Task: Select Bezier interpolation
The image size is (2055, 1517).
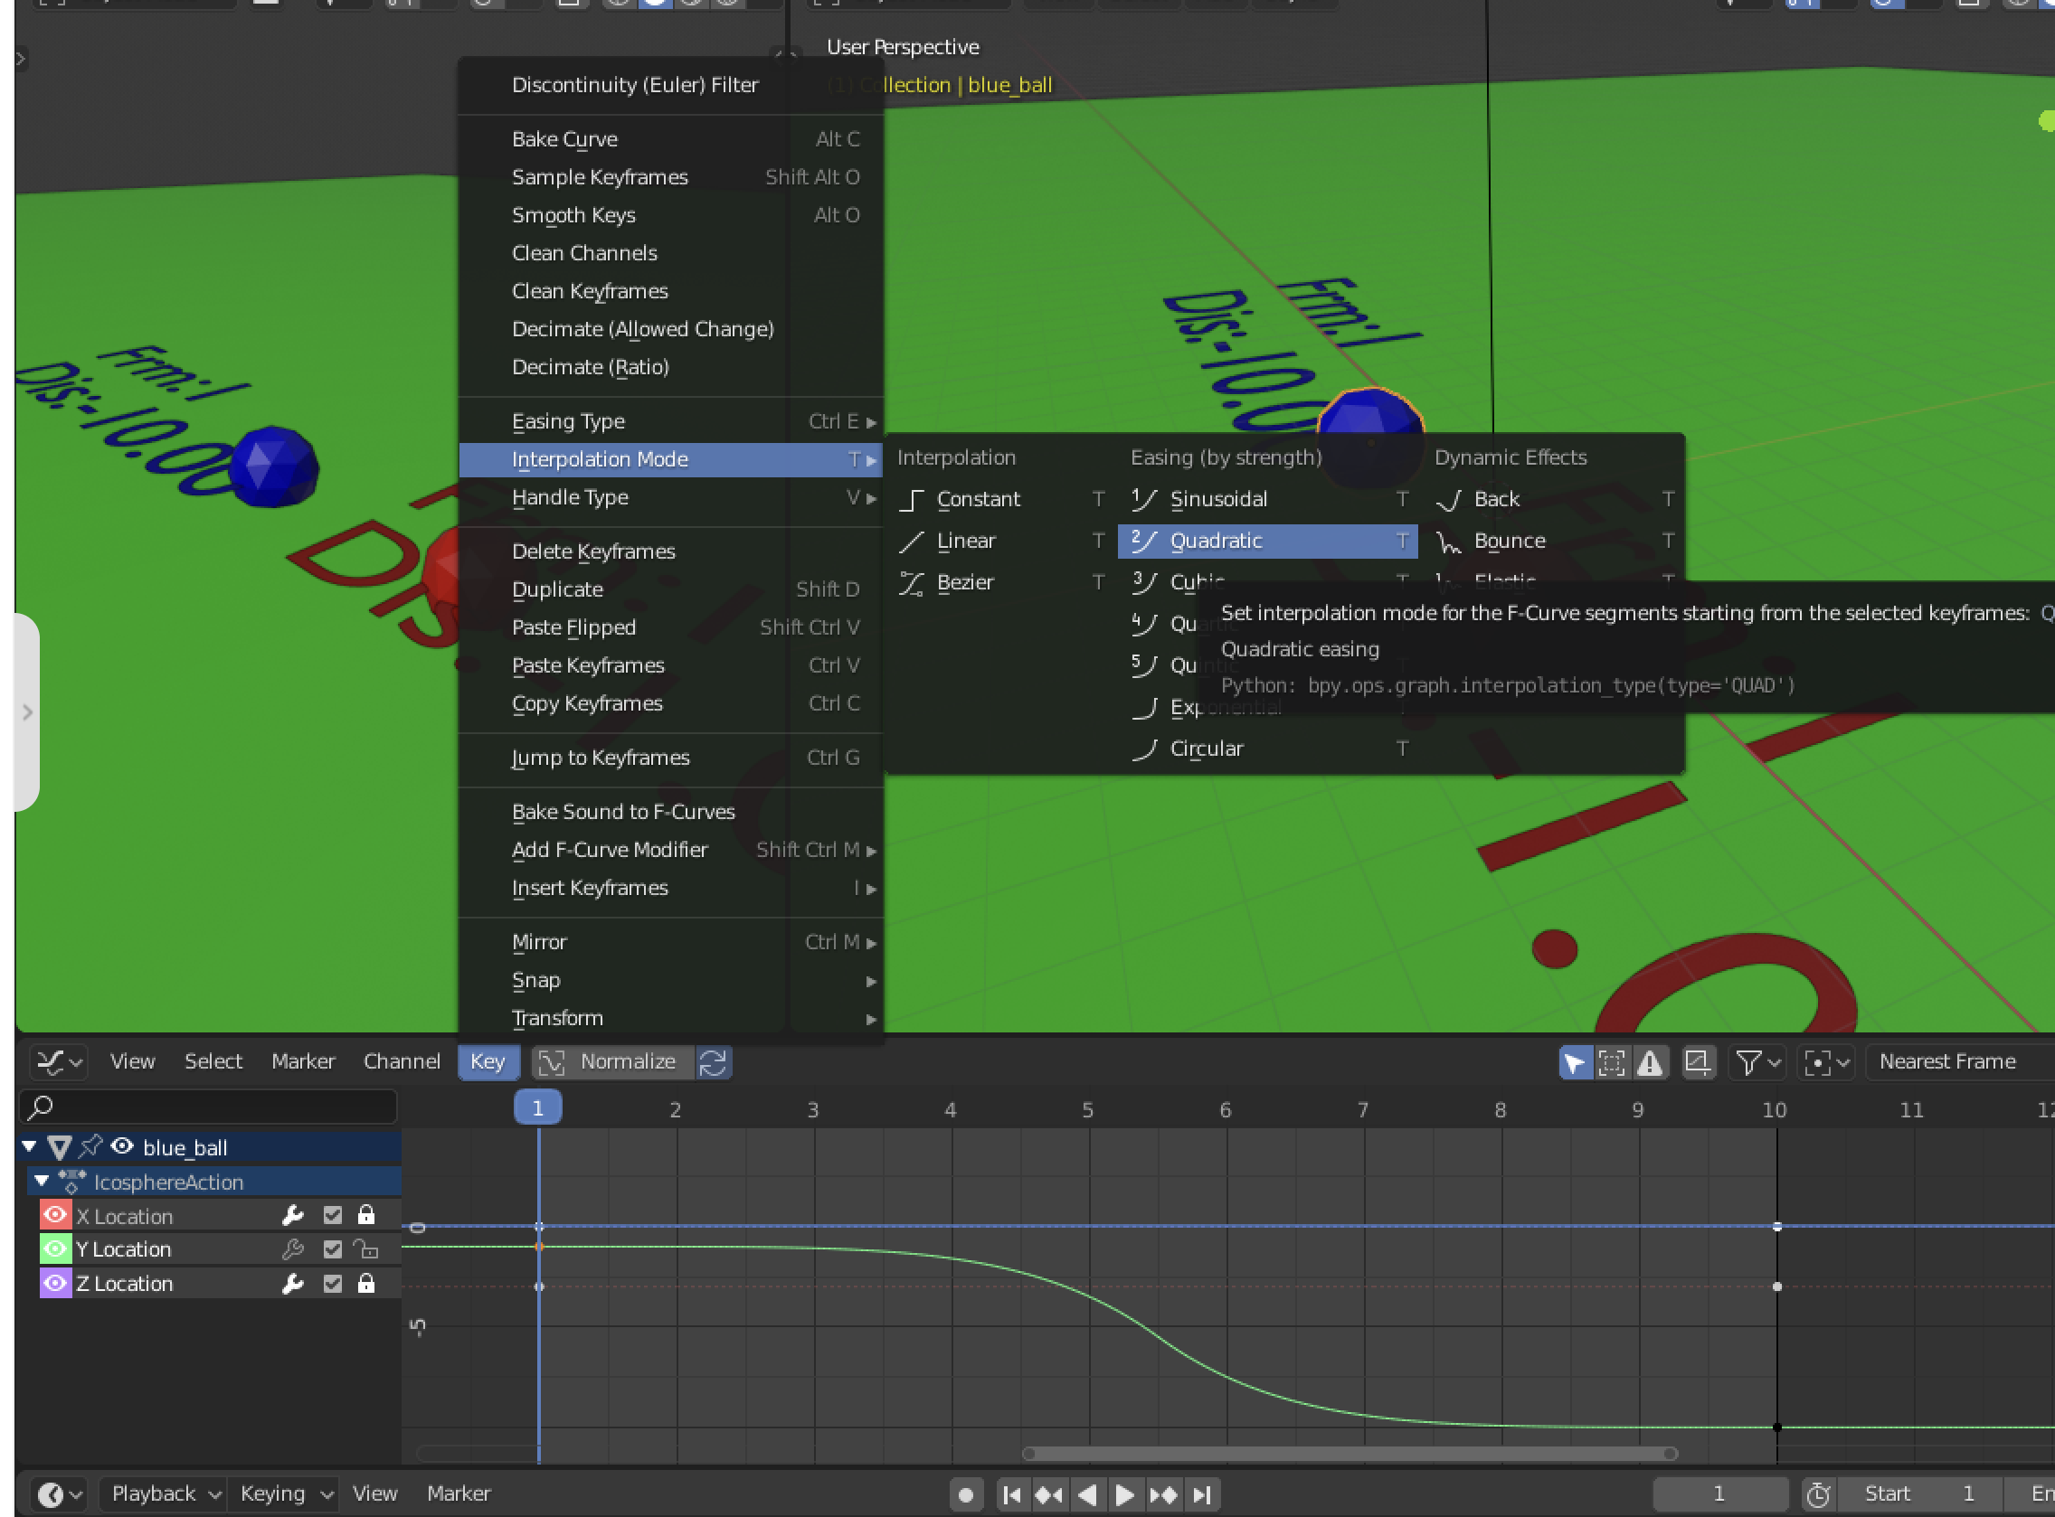Action: pos(1001,582)
